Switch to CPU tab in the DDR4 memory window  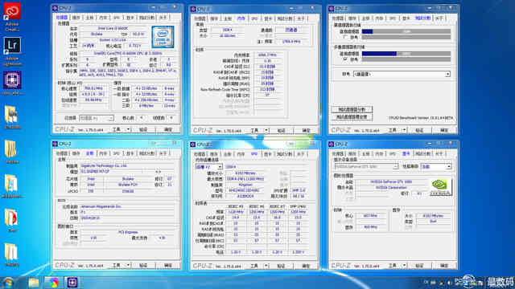200,18
